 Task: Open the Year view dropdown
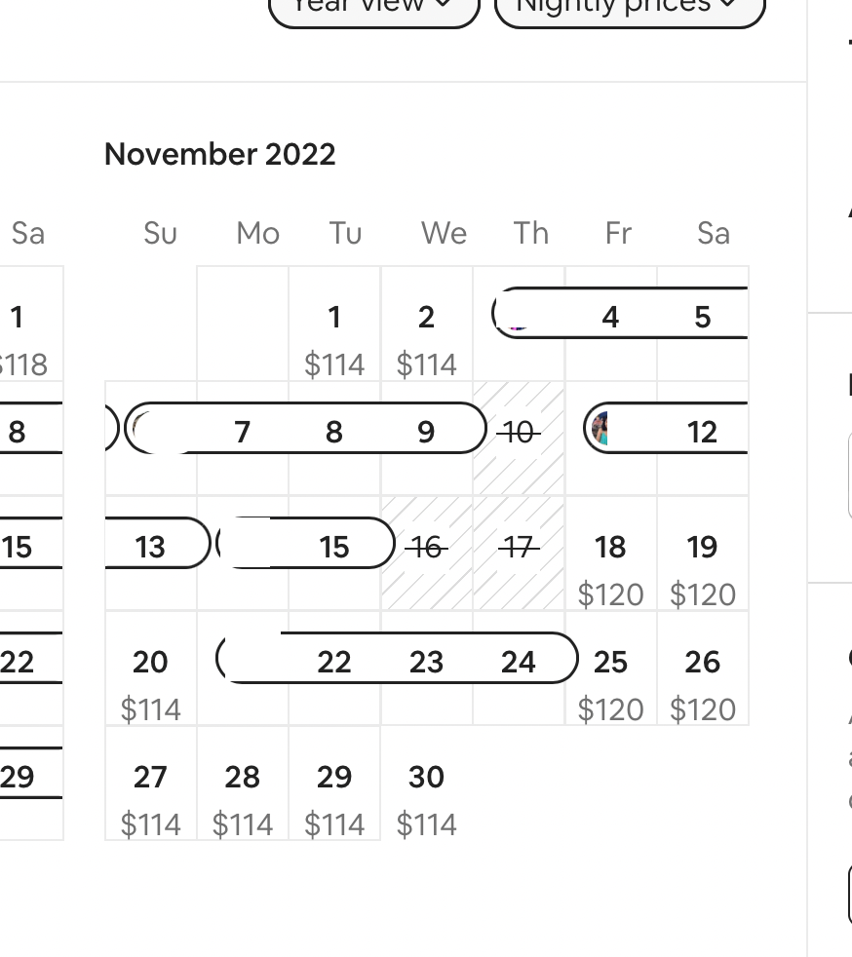pyautogui.click(x=374, y=10)
